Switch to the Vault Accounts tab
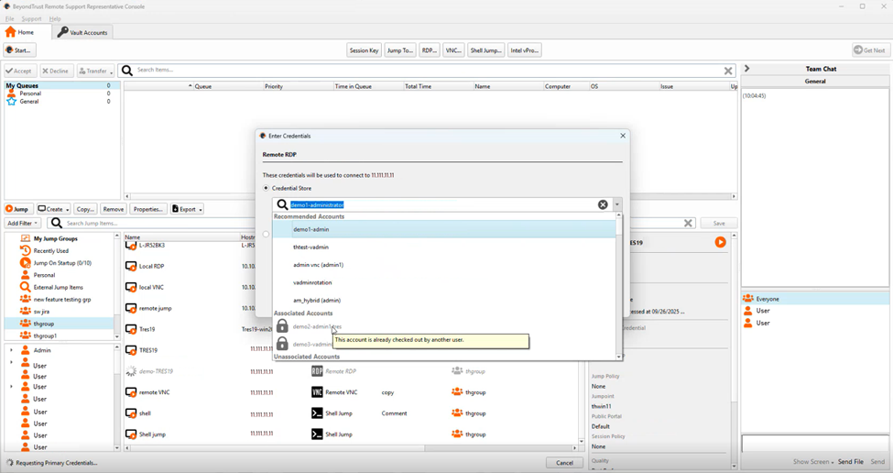 (x=82, y=32)
